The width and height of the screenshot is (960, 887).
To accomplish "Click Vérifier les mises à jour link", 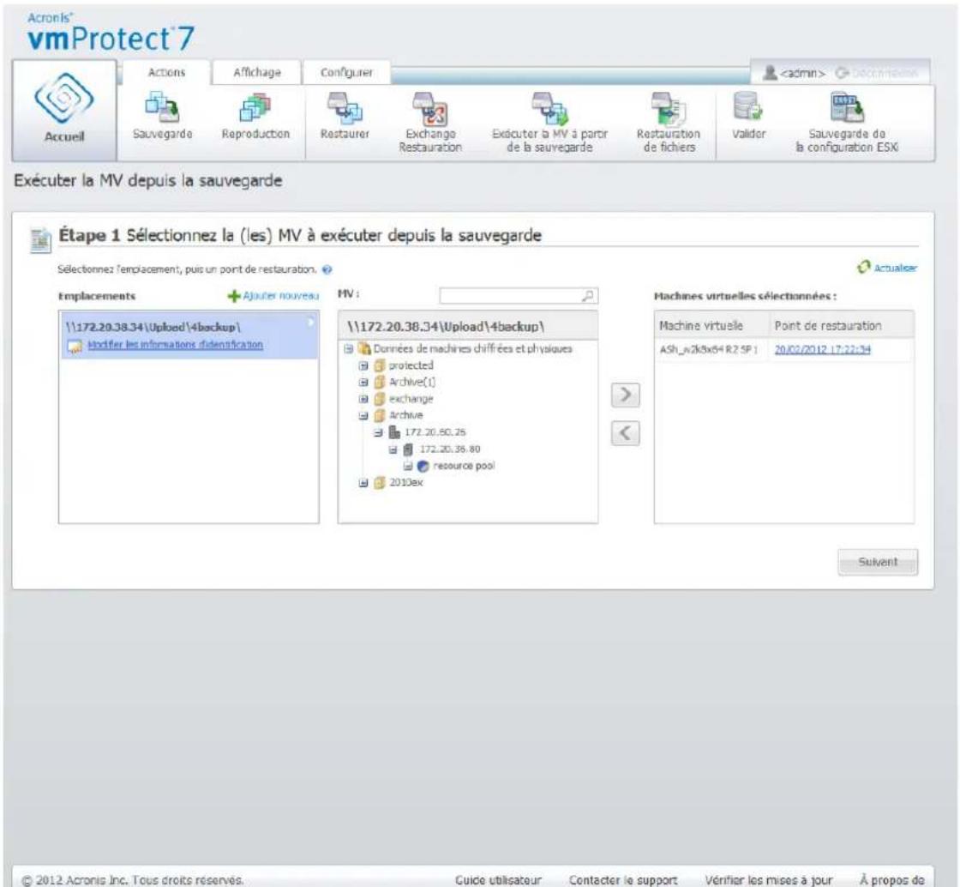I will (768, 879).
